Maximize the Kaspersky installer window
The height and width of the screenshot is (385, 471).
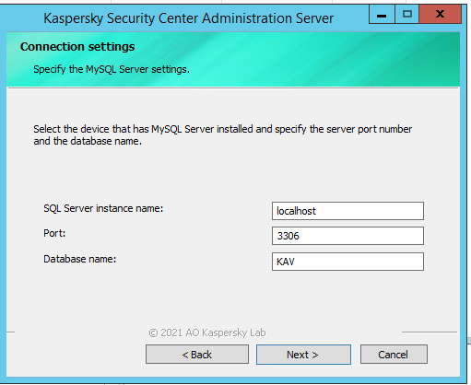(x=407, y=15)
